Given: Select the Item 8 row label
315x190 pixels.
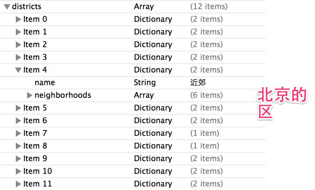Looking at the screenshot, I should 35,146.
